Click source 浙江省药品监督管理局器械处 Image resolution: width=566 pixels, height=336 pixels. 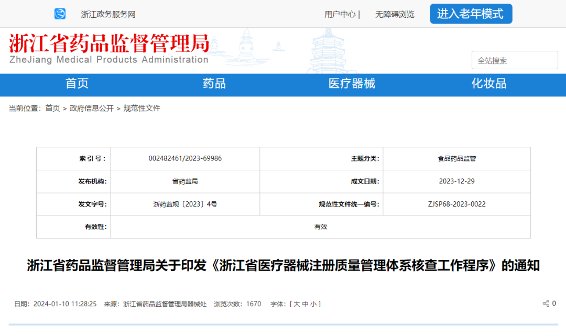(165, 304)
